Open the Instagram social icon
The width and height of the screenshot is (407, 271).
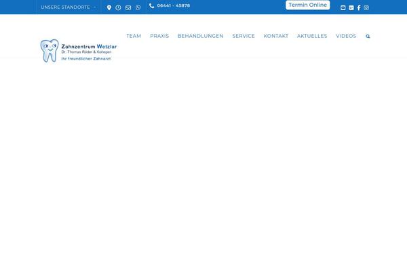coord(366,7)
